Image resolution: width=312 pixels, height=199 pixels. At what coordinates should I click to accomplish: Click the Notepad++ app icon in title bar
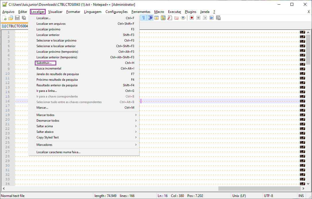coord(5,4)
